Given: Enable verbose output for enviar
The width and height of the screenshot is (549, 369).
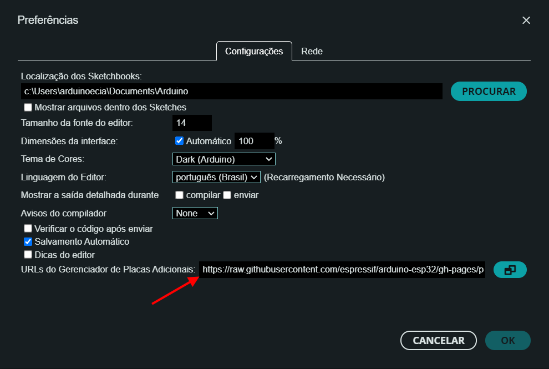Looking at the screenshot, I should pos(227,195).
